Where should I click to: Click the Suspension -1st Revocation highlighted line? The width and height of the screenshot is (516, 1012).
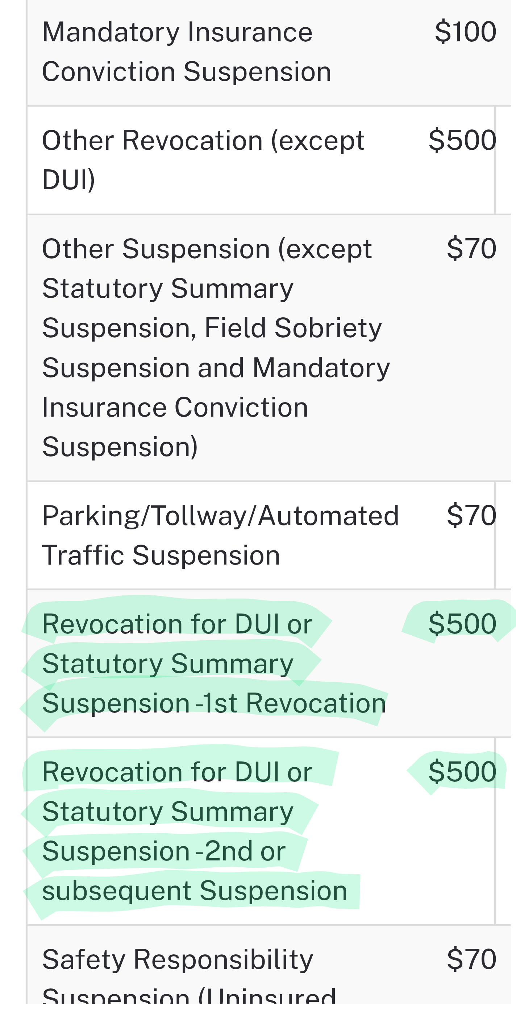coord(214,703)
